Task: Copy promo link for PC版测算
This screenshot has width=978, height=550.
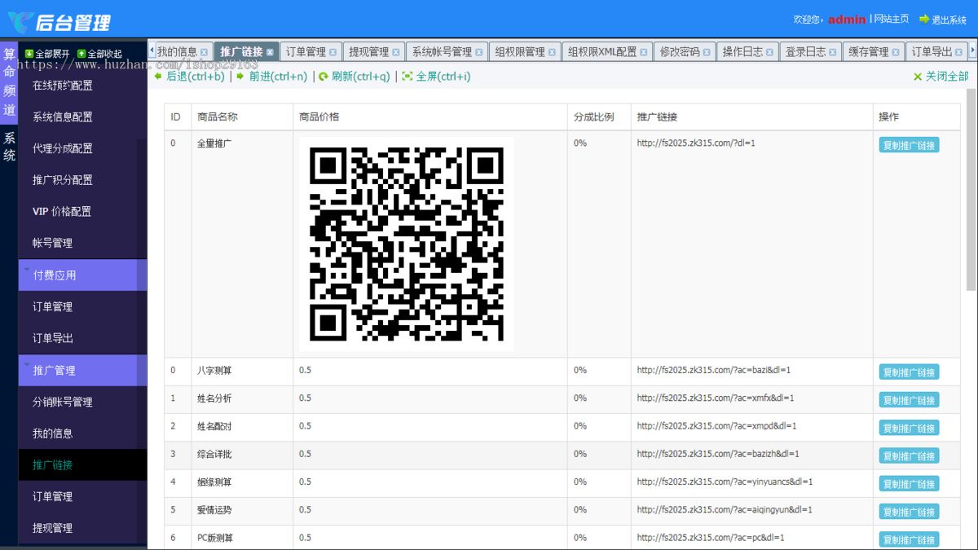Action: tap(909, 539)
